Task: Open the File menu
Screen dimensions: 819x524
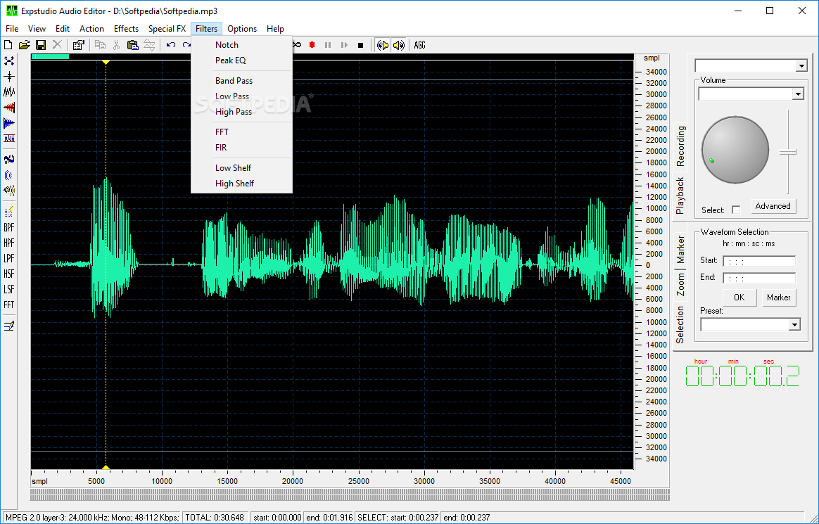Action: click(12, 29)
